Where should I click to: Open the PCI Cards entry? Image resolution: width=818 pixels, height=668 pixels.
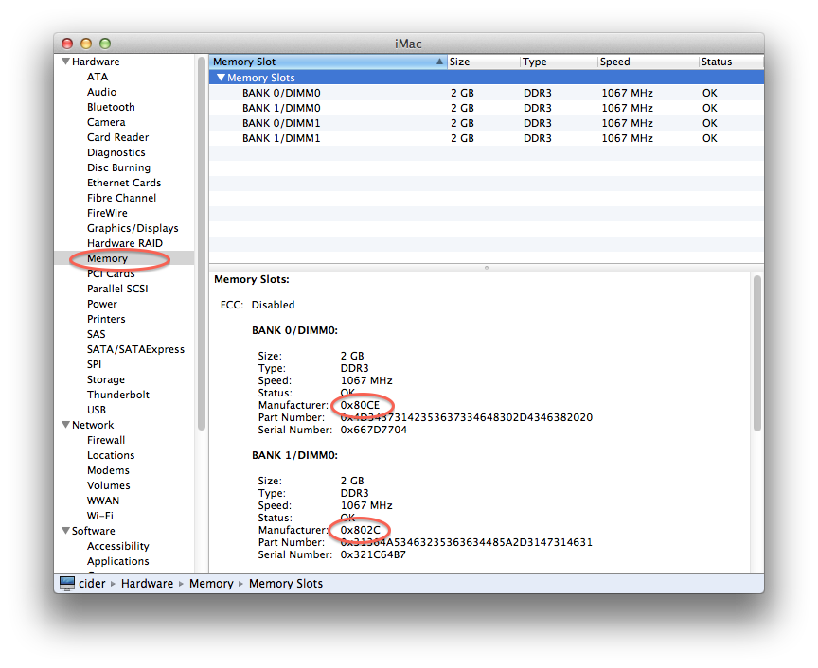click(x=111, y=273)
